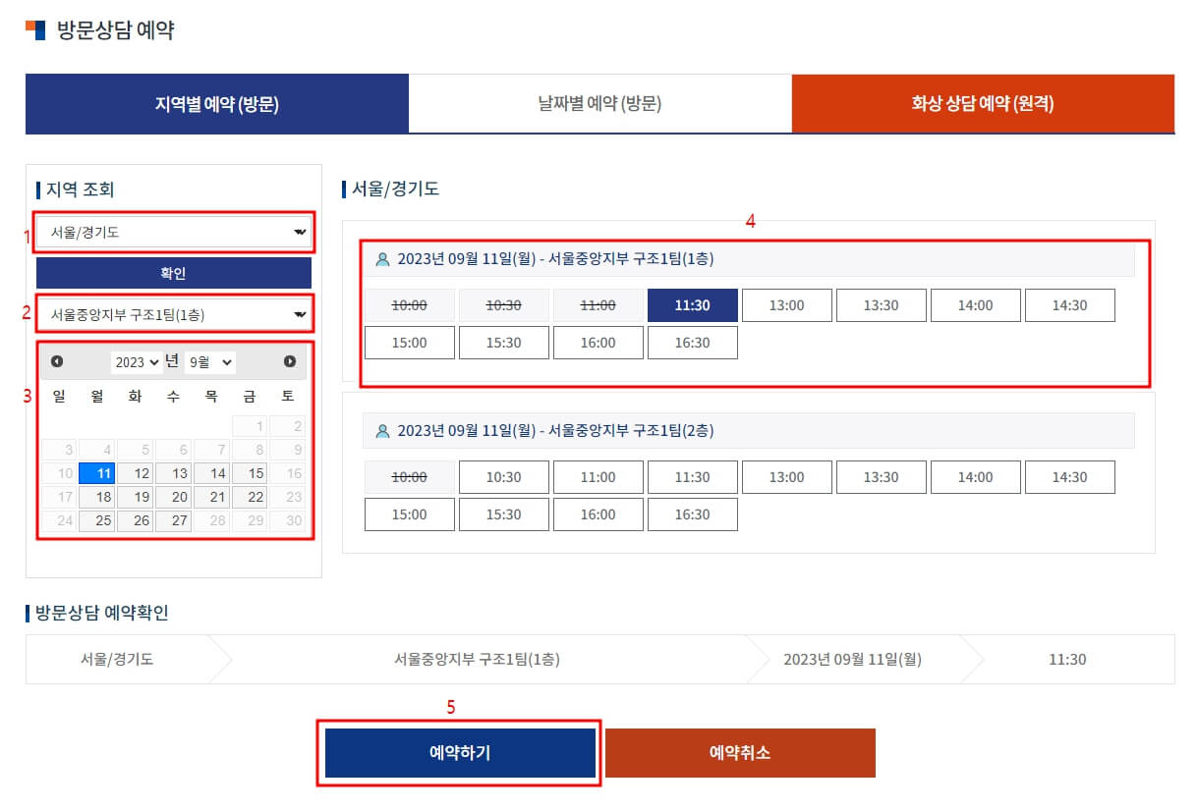Click the 확인 confirmation button

(x=173, y=272)
